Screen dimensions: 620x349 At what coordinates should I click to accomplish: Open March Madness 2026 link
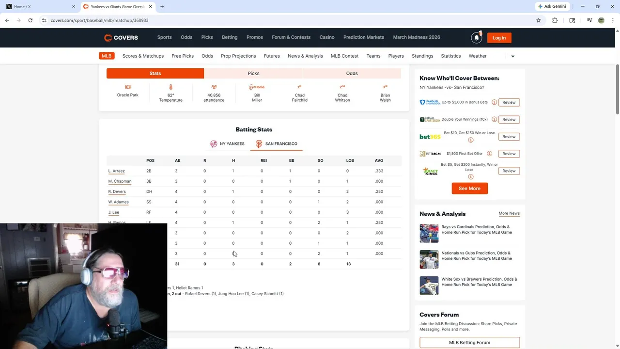[x=417, y=37]
